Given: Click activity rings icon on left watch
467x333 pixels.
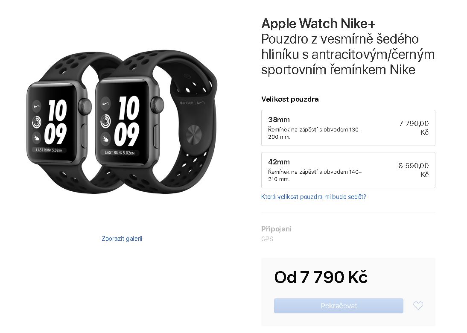Looking at the screenshot, I should 37,122.
